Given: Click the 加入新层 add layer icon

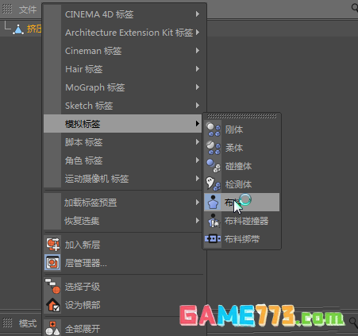Looking at the screenshot, I should click(52, 244).
